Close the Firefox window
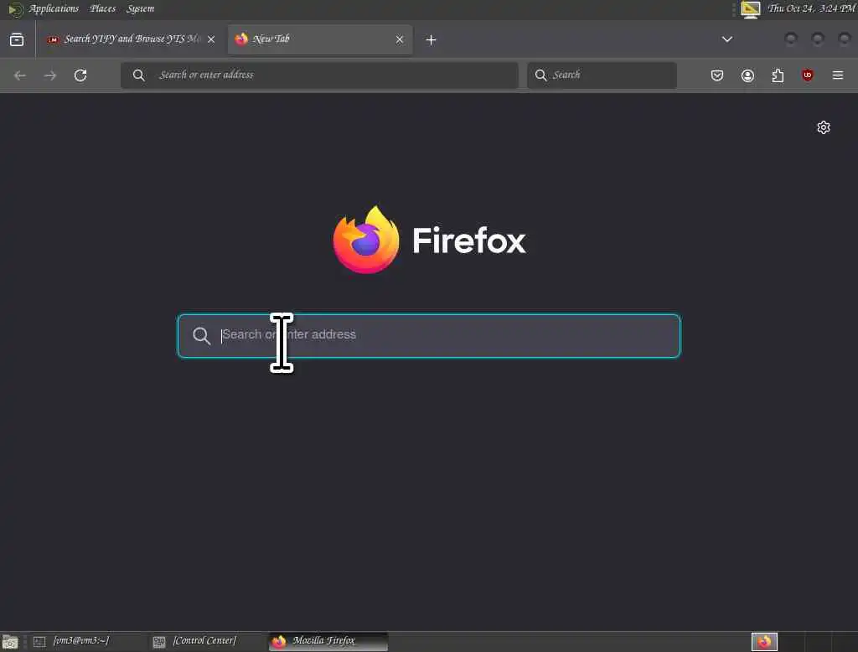This screenshot has height=652, width=858. 845,39
